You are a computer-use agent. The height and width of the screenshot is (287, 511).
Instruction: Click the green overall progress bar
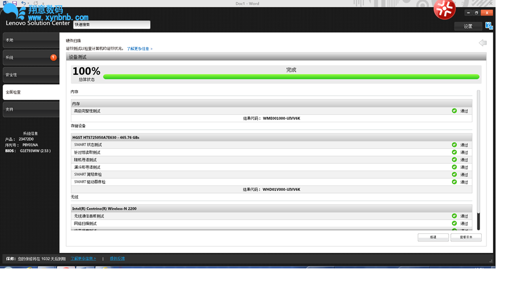(291, 77)
